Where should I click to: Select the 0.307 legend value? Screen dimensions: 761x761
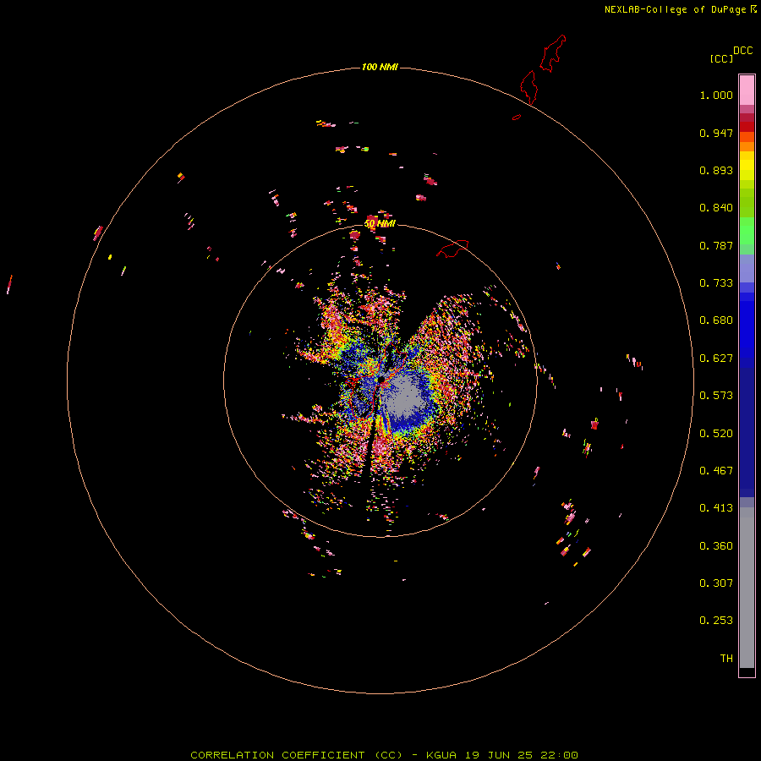tap(716, 583)
